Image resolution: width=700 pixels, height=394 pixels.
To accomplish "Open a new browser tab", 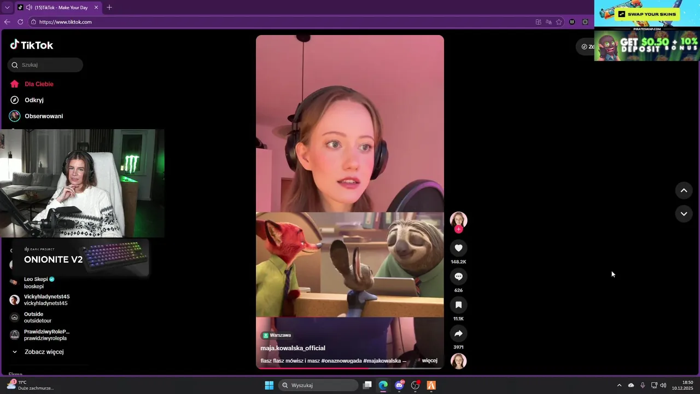I will pyautogui.click(x=109, y=8).
